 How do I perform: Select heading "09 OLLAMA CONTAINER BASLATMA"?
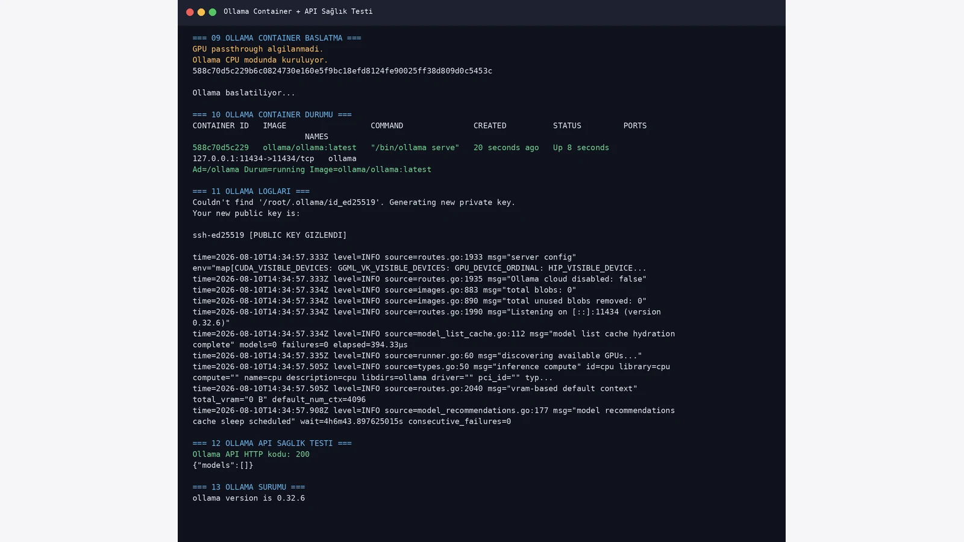(277, 38)
